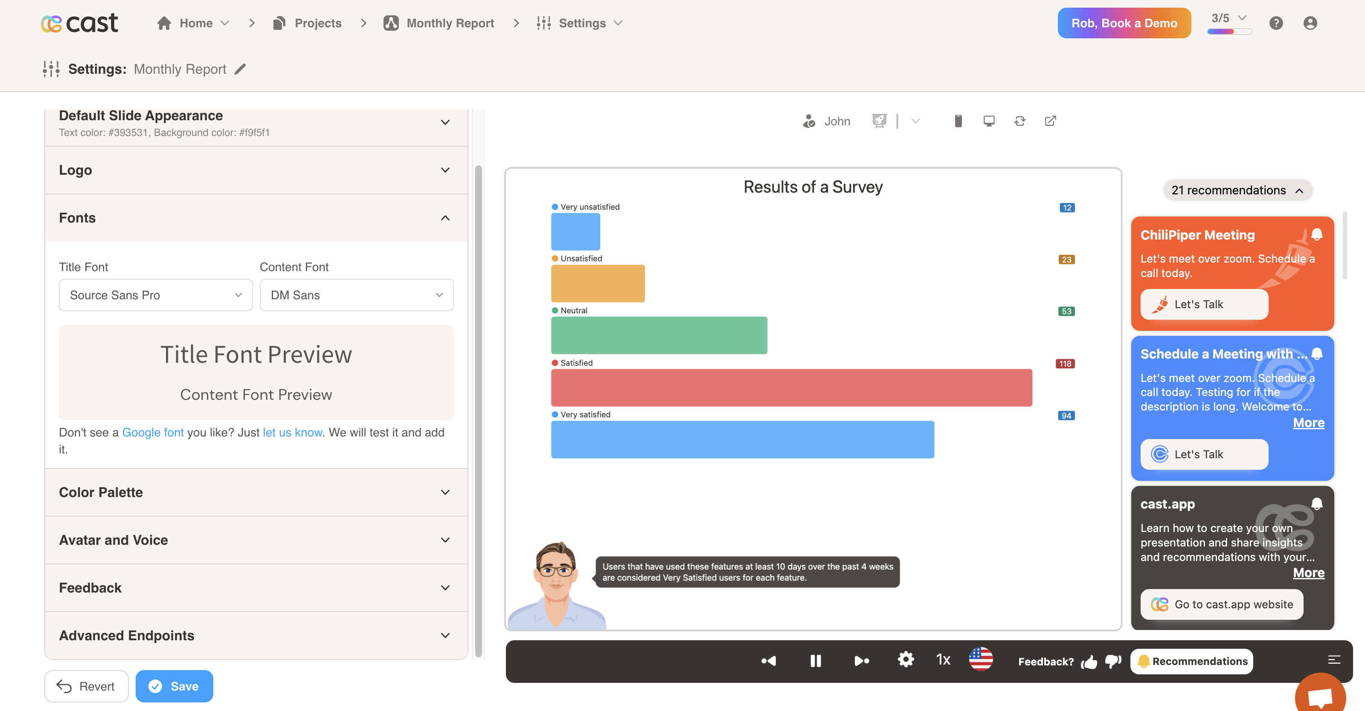The image size is (1365, 711).
Task: Collapse the Fonts section
Action: 256,217
